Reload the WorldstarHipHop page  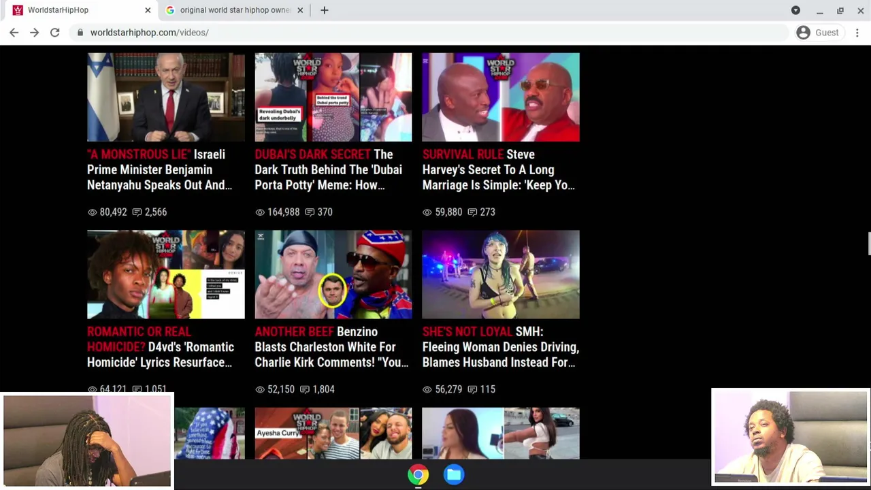55,32
